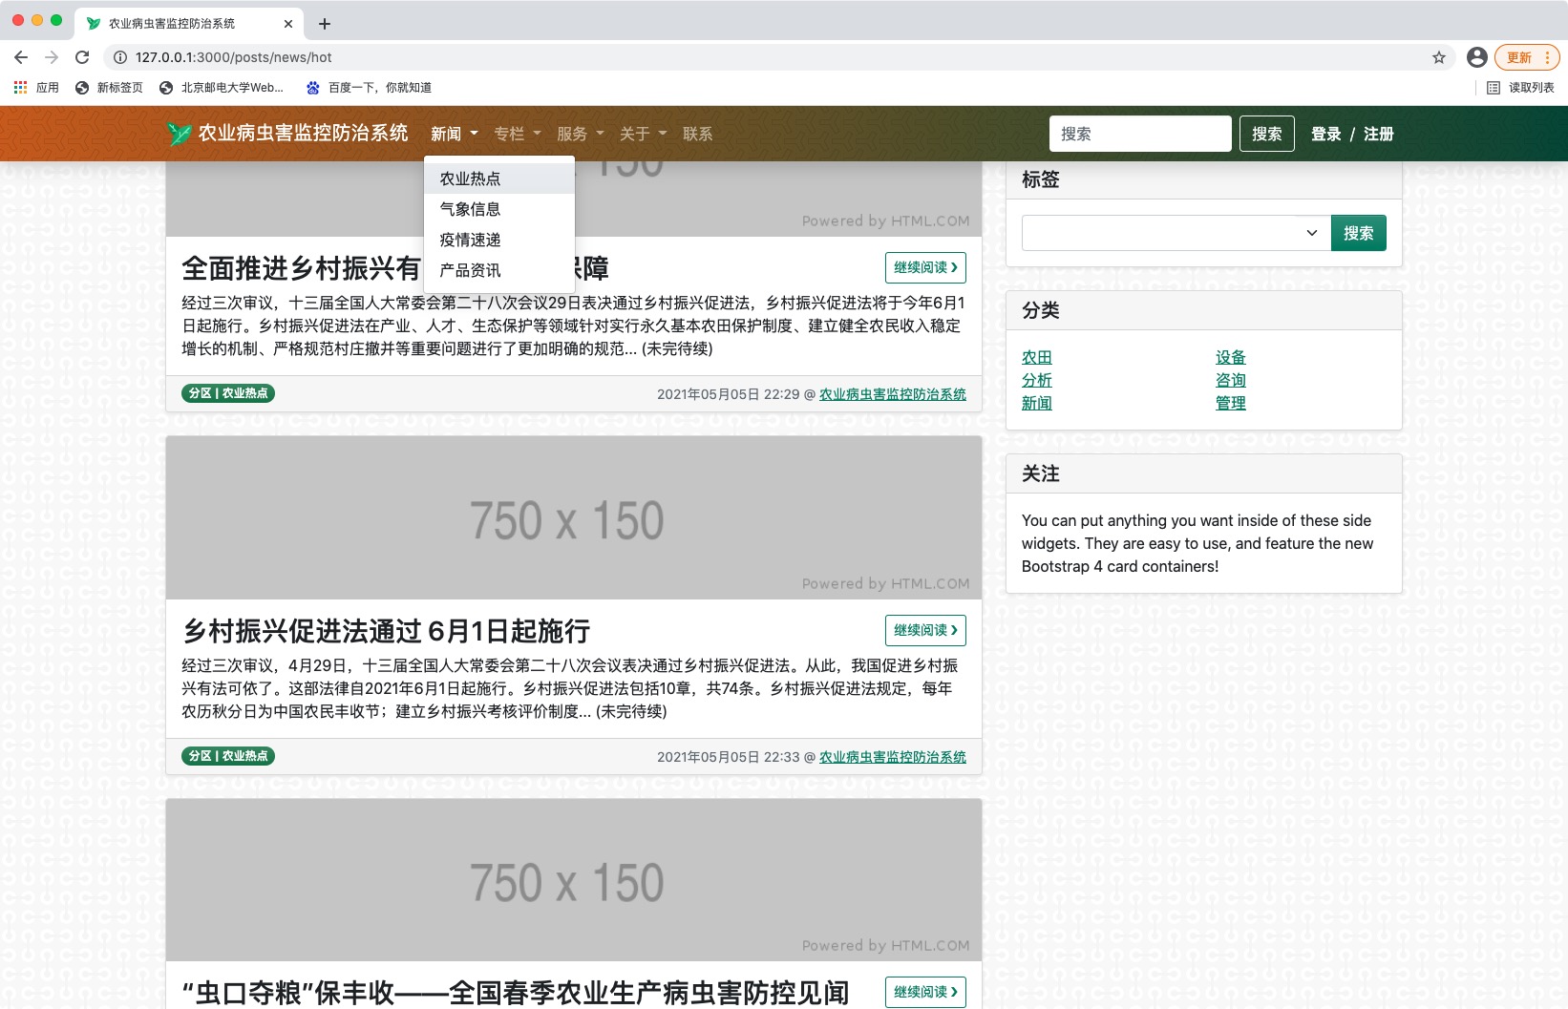1568x1009 pixels.
Task: Click the 百度一下 bookmark favicon
Action: 312,87
